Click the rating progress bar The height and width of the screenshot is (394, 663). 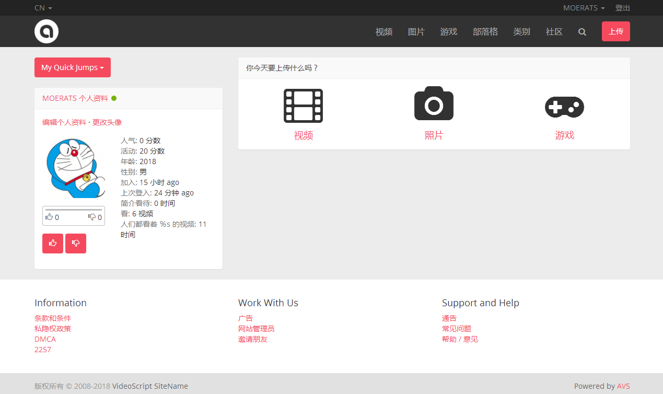[x=74, y=210]
